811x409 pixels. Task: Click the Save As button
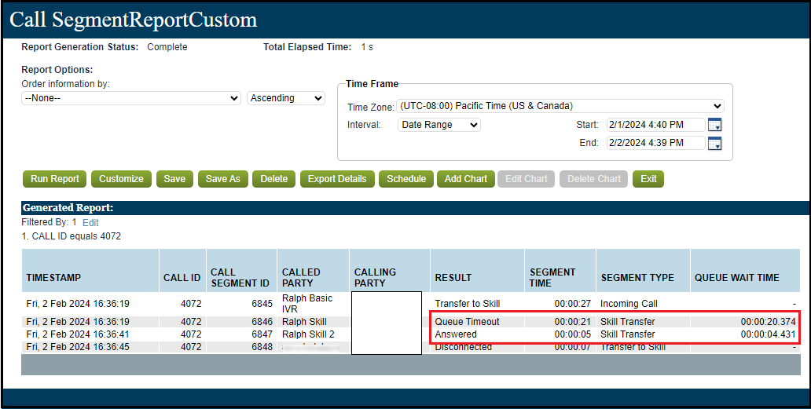223,179
